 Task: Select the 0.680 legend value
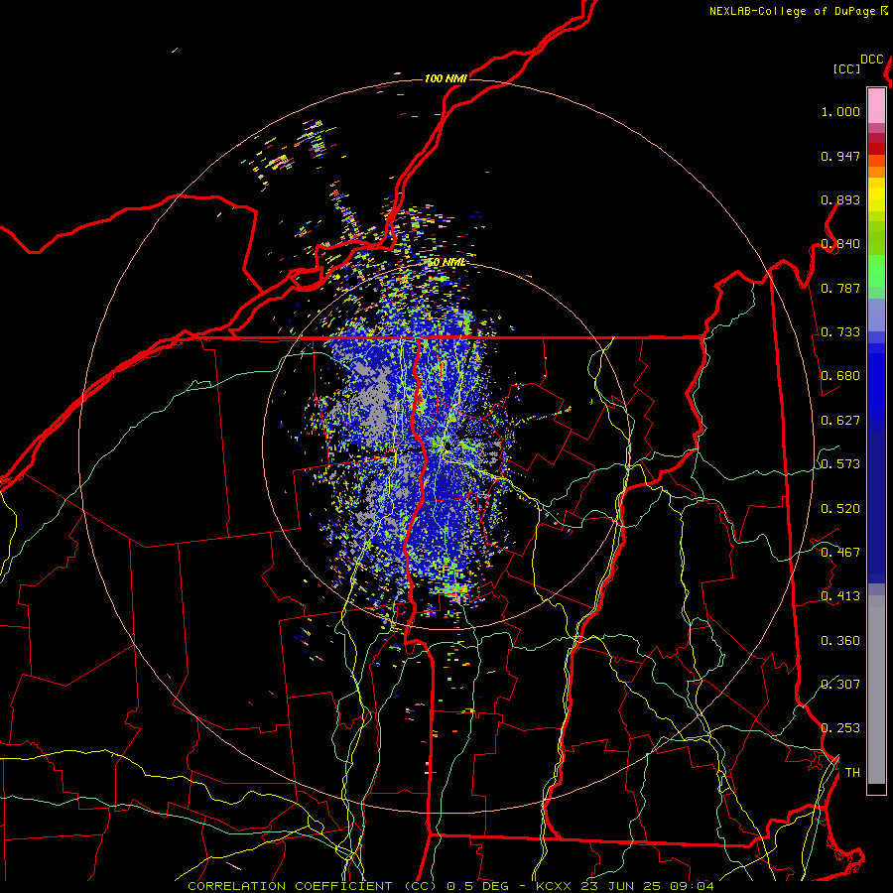840,376
